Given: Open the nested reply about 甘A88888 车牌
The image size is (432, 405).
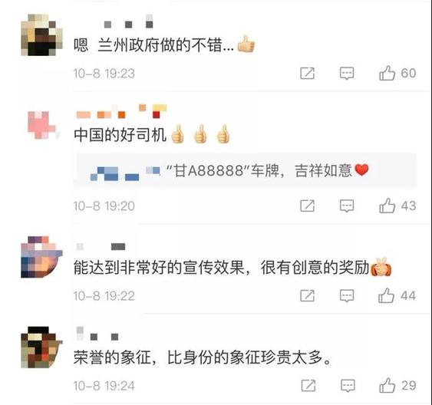Looking at the screenshot, I should pos(245,170).
